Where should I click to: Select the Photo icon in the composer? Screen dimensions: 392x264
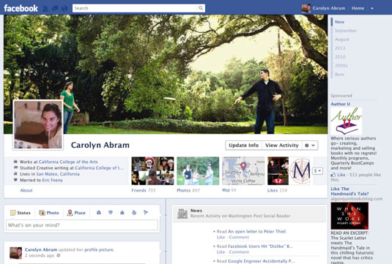(42, 213)
